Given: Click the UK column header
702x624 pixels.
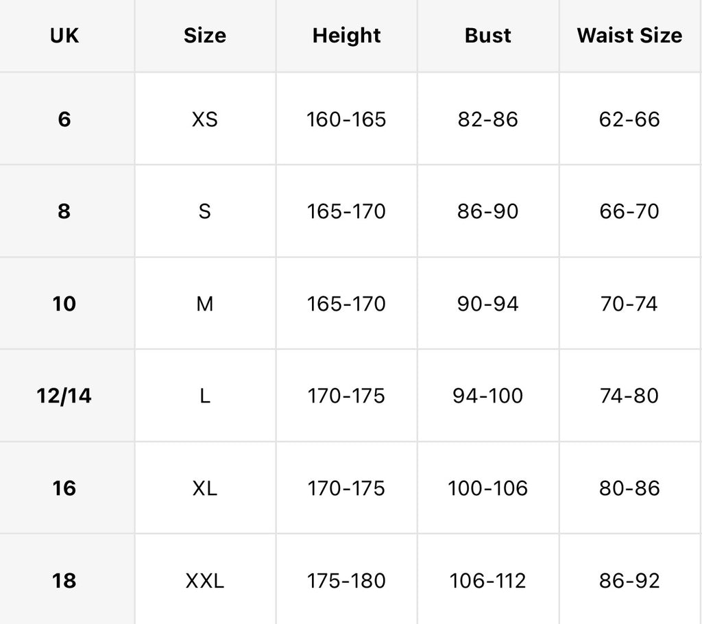Looking at the screenshot, I should tap(64, 36).
